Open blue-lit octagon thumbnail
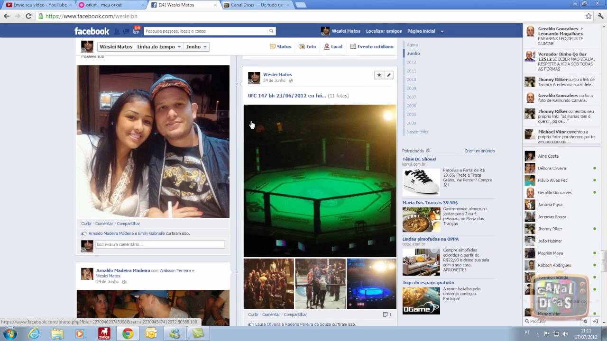 (x=371, y=284)
